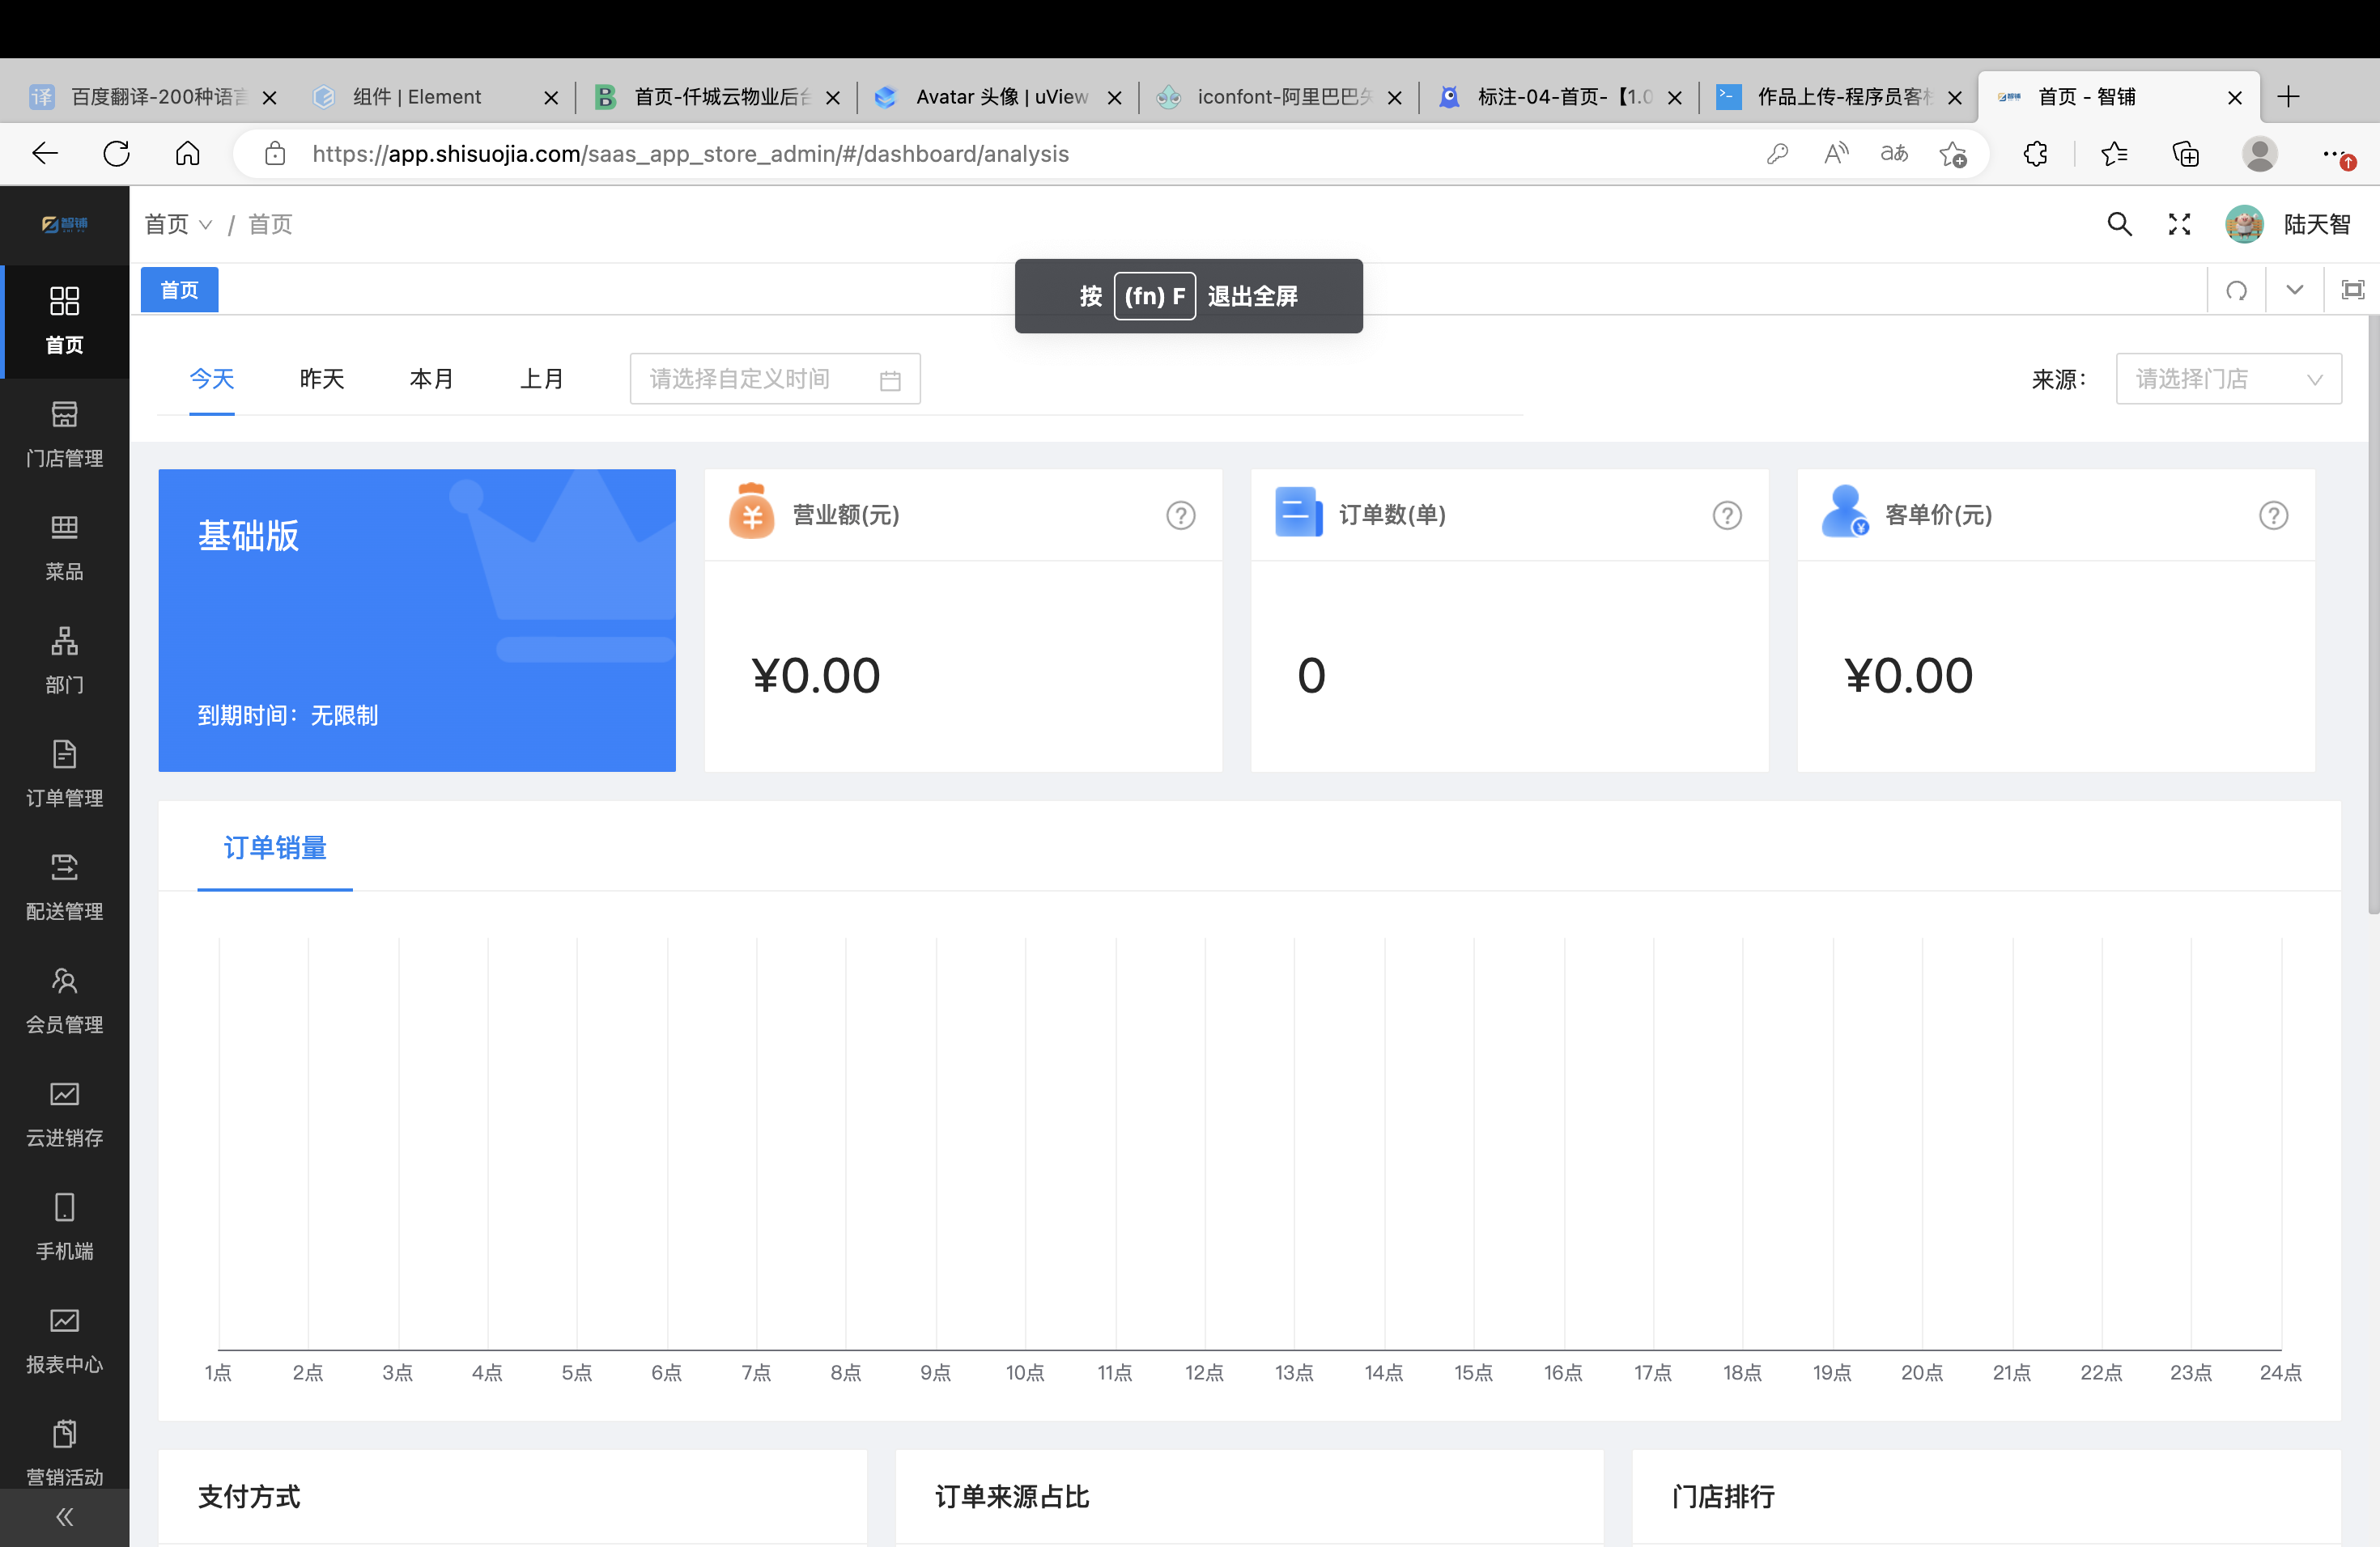This screenshot has height=1547, width=2380.
Task: Click the password key icon in address bar
Action: click(1777, 153)
